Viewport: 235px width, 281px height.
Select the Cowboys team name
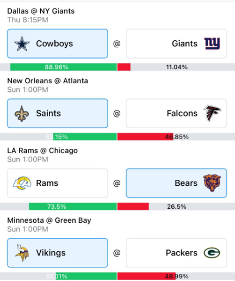pyautogui.click(x=54, y=43)
